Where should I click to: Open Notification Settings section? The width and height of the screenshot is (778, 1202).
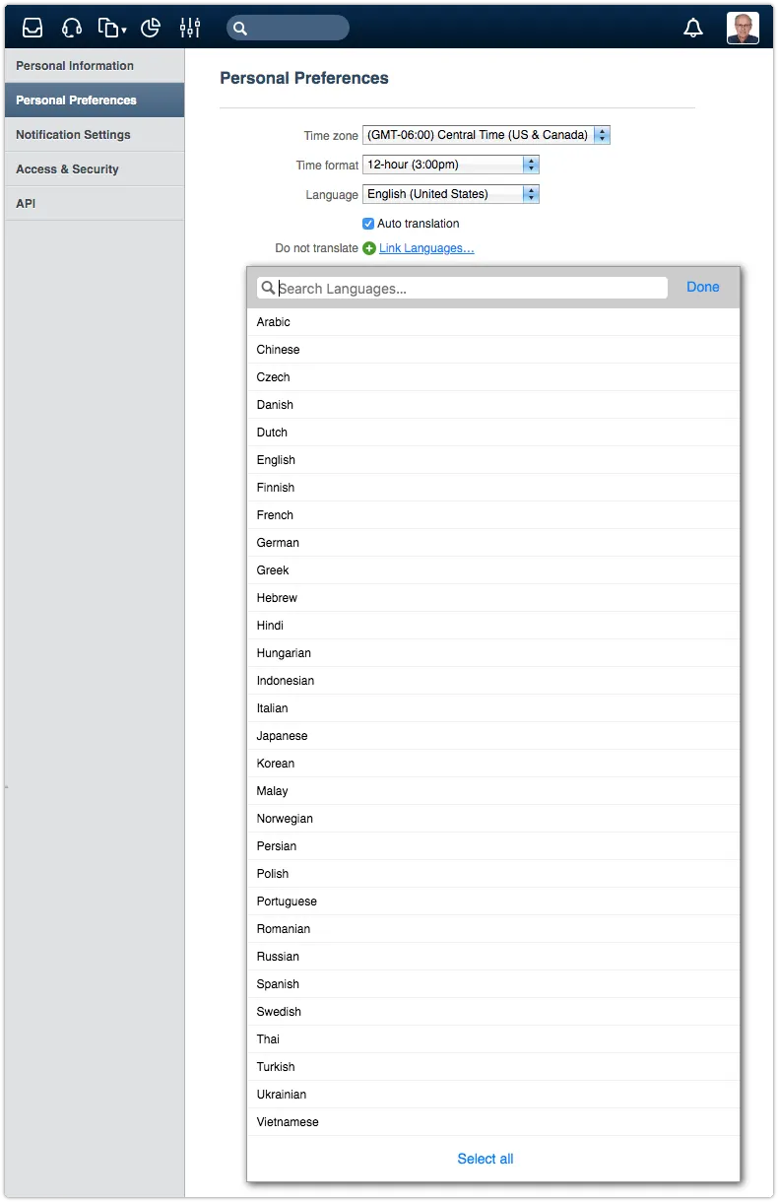click(x=95, y=135)
